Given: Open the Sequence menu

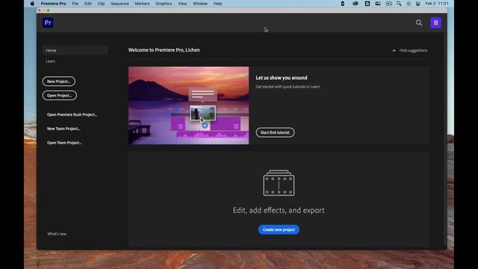Looking at the screenshot, I should pyautogui.click(x=119, y=4).
